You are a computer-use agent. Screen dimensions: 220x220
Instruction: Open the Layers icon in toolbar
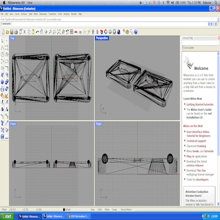coord(101,32)
